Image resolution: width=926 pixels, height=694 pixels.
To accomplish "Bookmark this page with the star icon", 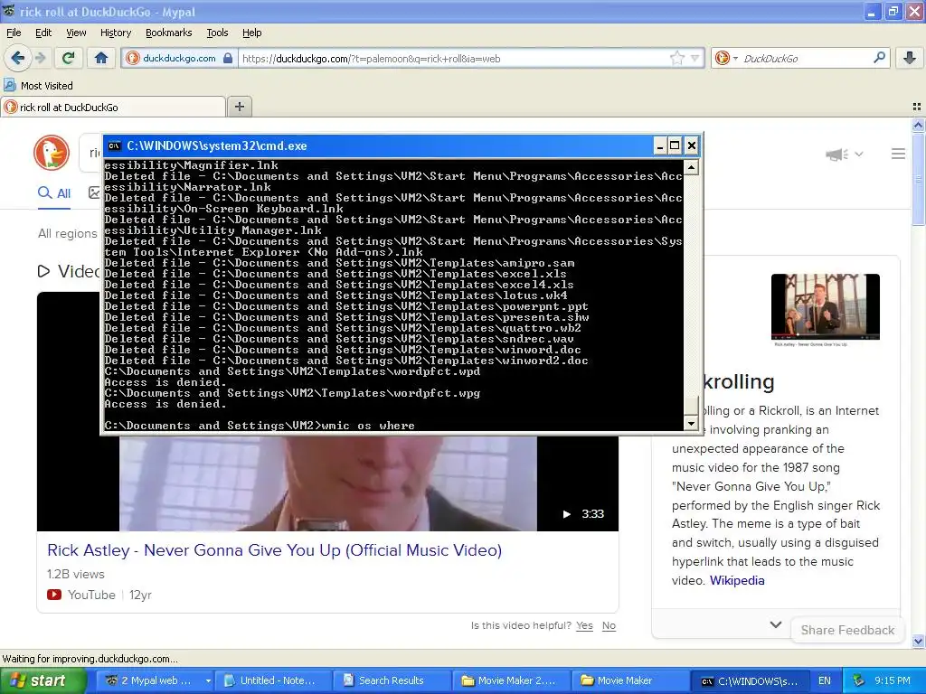I will coord(676,58).
